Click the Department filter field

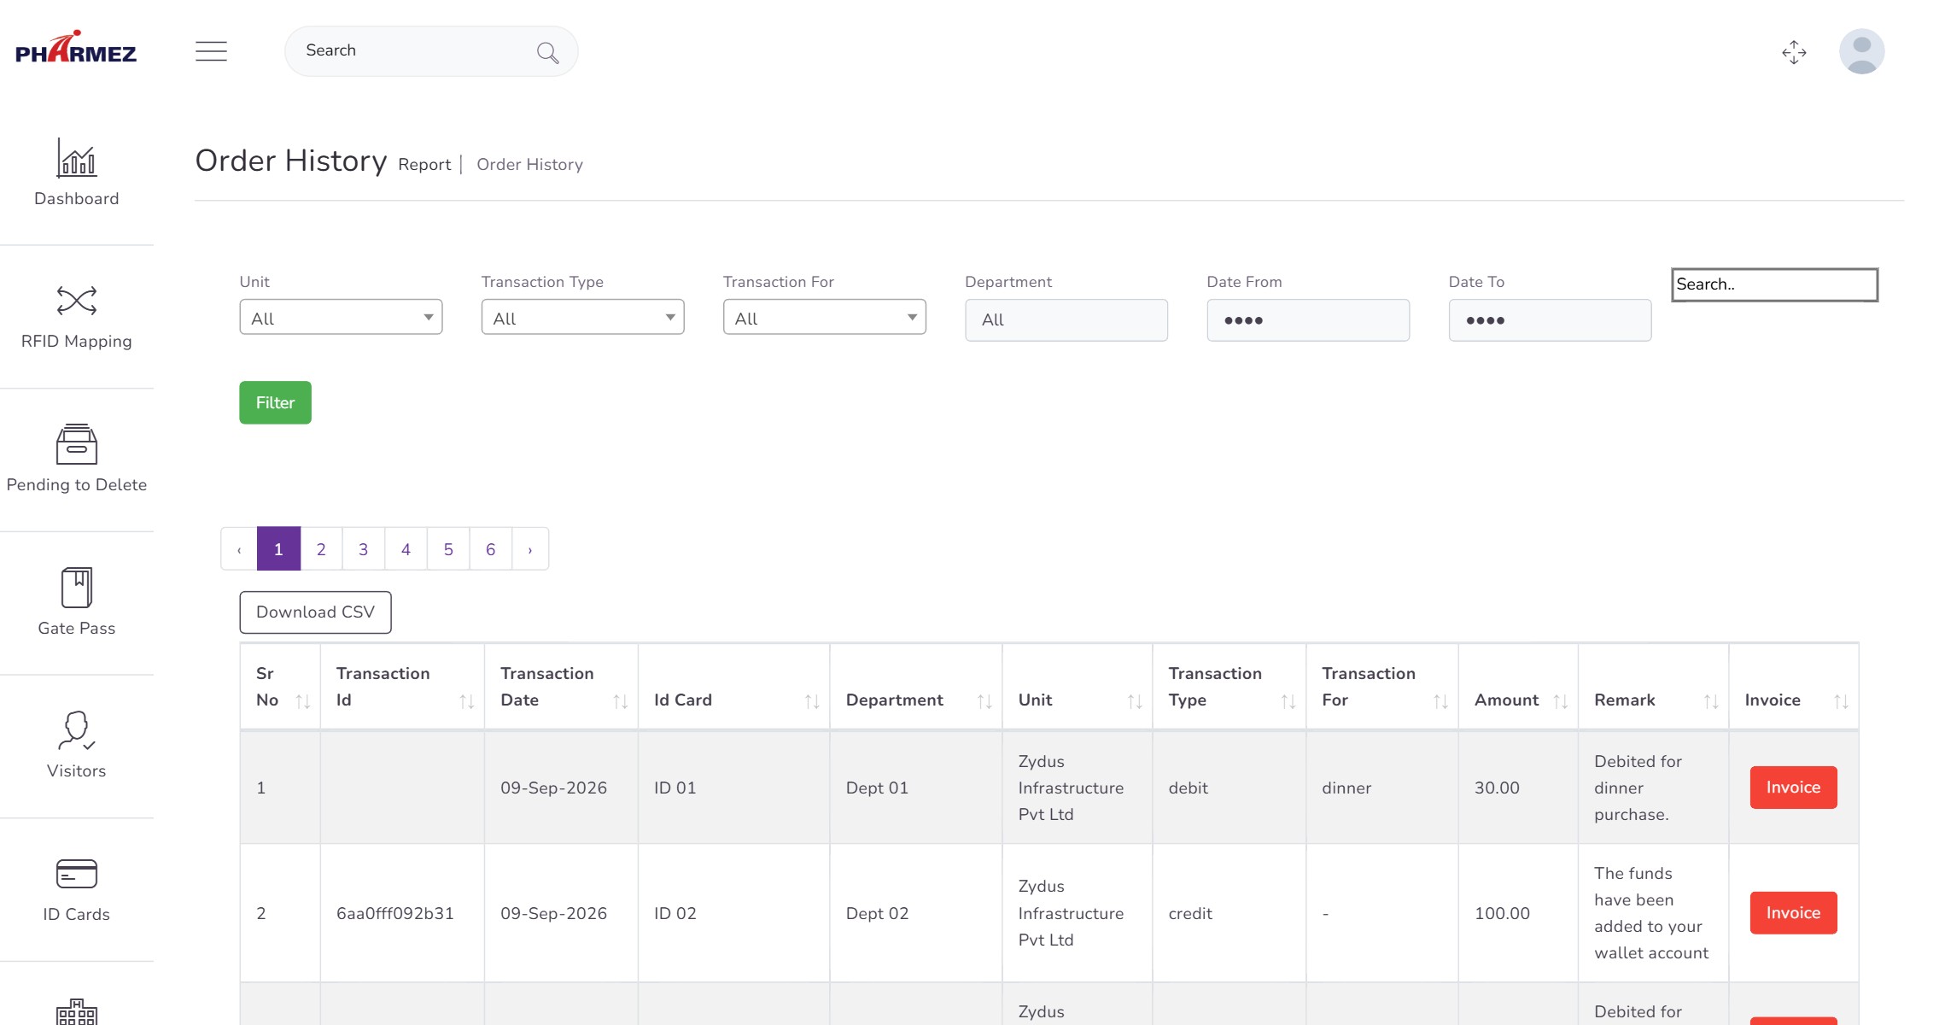(1066, 320)
